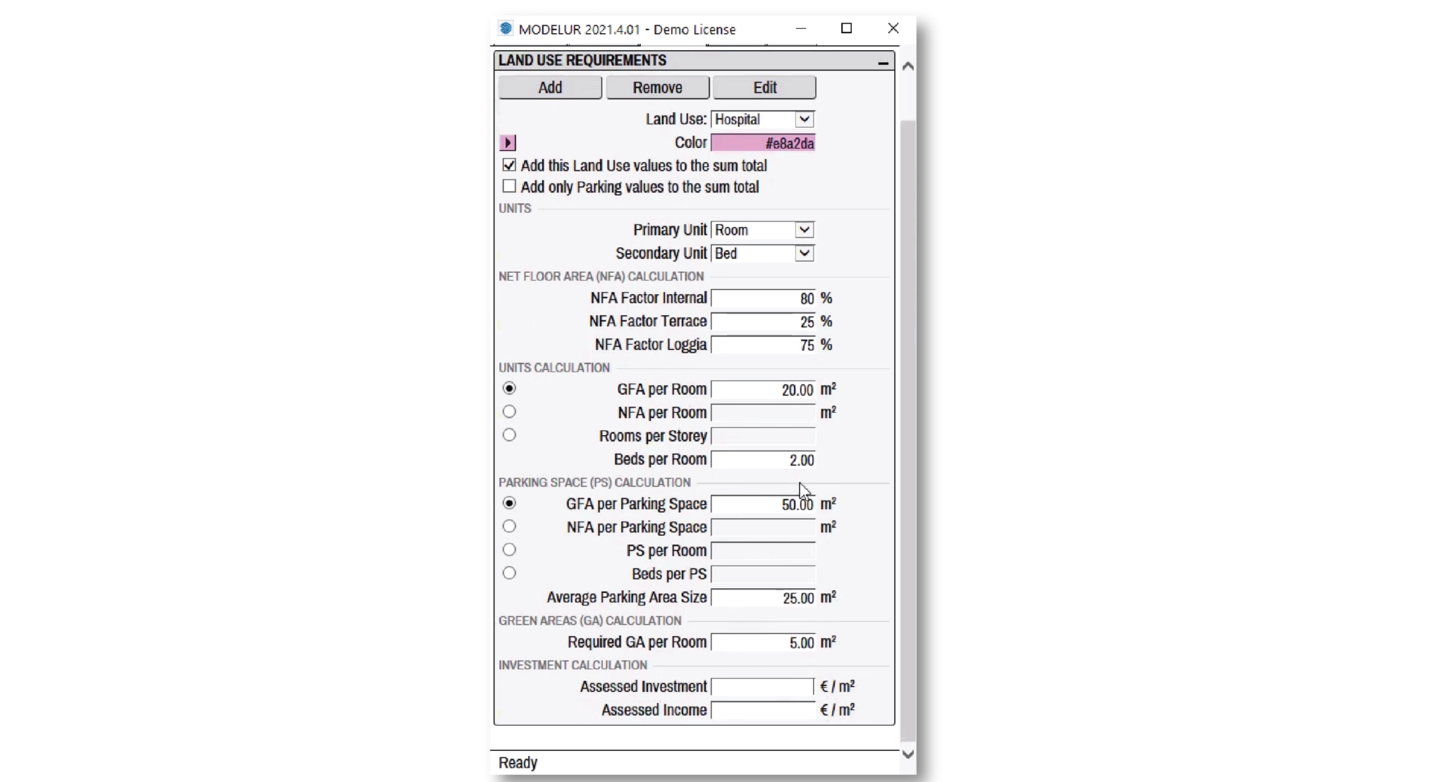Click the Add button
This screenshot has height=782, width=1444.
[550, 87]
